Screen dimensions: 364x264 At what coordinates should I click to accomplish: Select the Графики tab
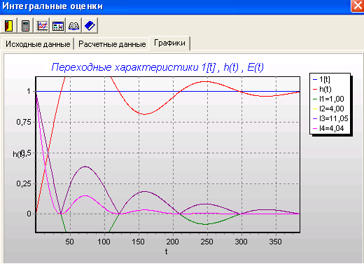coord(169,43)
